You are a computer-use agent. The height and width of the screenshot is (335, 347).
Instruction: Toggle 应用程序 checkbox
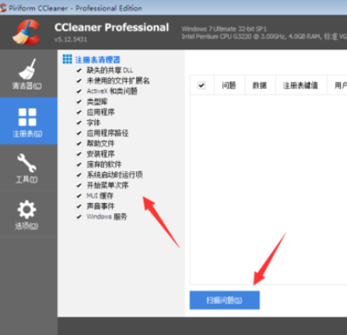79,113
